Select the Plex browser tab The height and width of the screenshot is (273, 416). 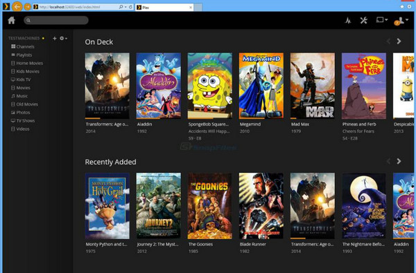tap(164, 8)
